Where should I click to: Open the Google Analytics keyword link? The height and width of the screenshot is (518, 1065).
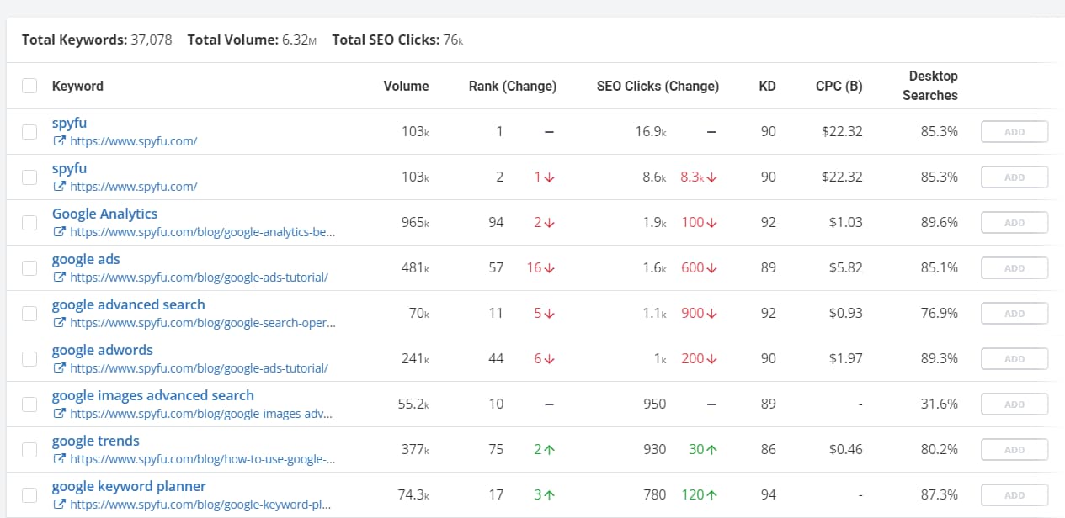(104, 214)
